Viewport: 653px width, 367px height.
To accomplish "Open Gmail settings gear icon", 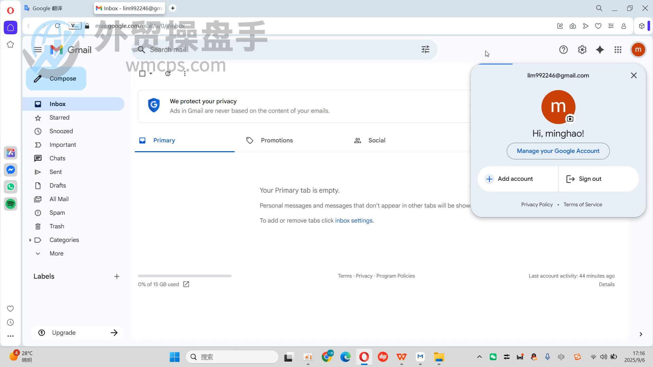I will pos(582,50).
